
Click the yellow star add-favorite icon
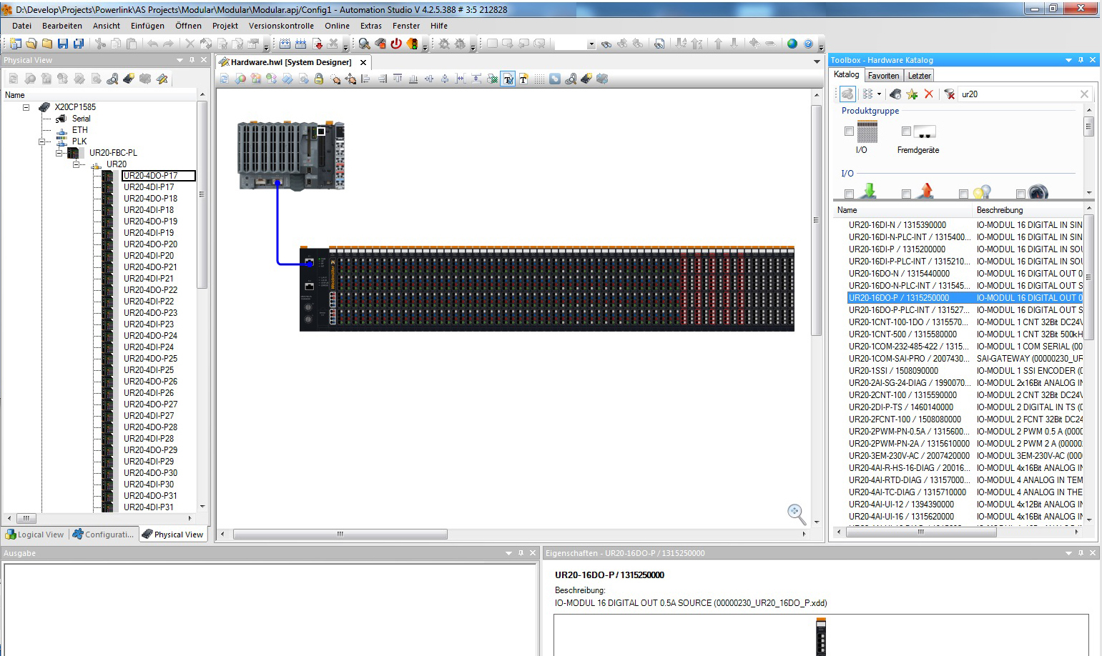click(912, 94)
